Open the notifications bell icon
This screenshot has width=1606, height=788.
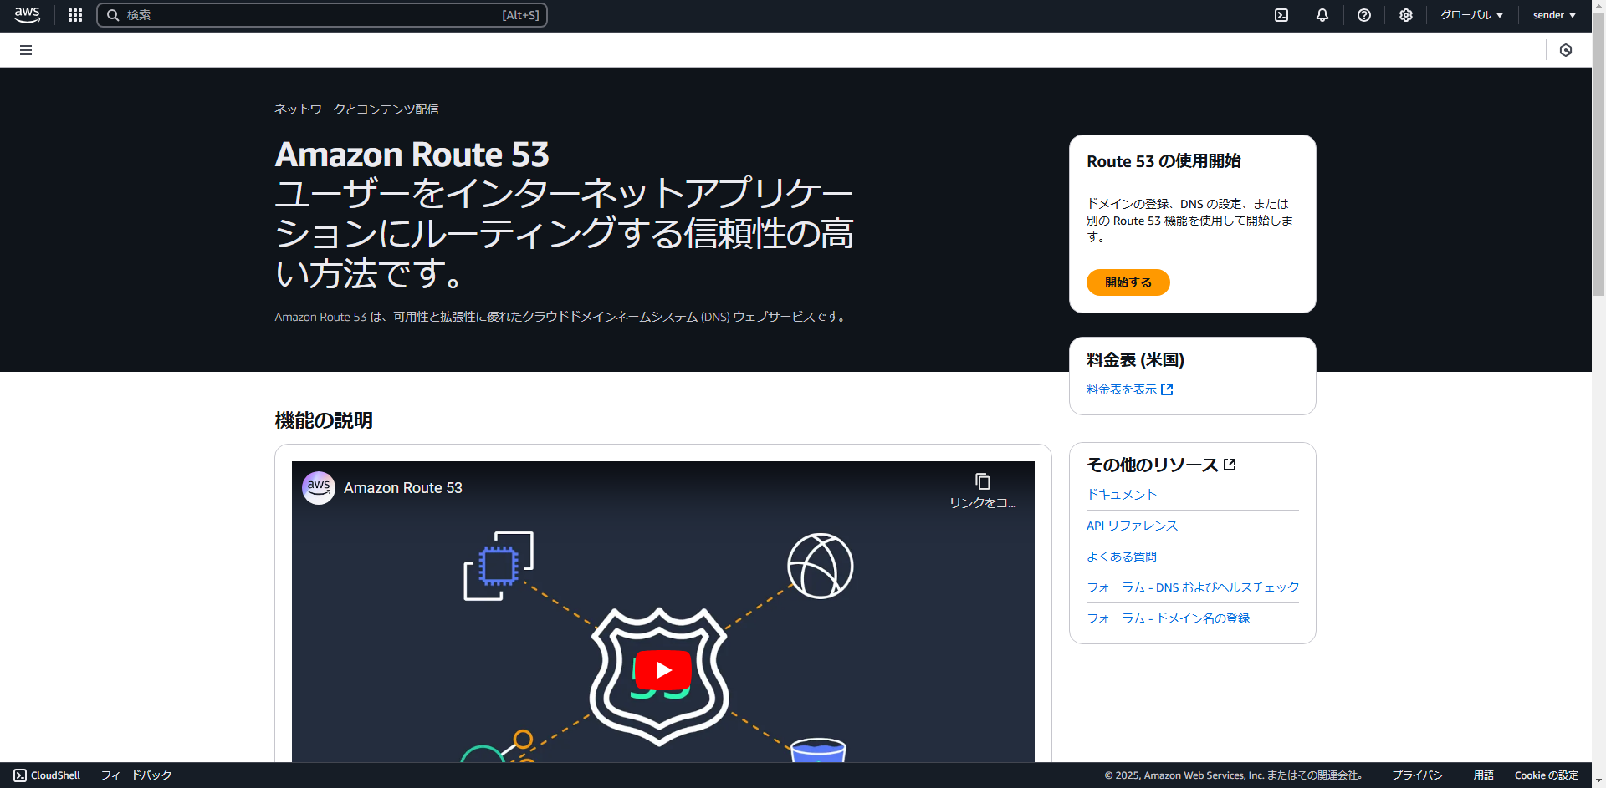coord(1322,15)
